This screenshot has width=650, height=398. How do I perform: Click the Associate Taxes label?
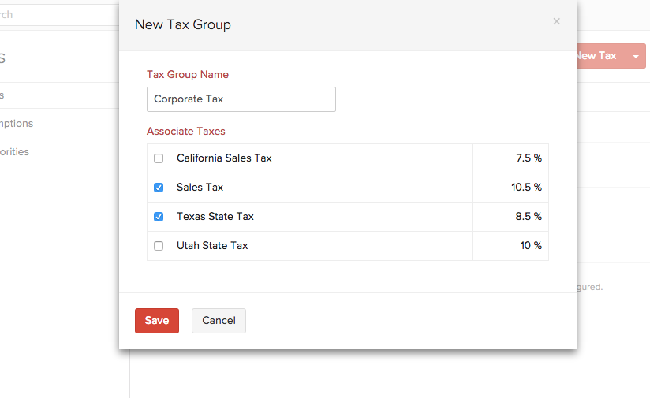pos(186,132)
